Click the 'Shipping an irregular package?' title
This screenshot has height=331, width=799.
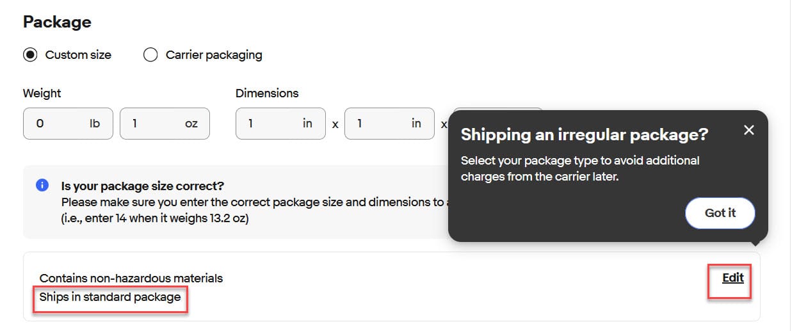tap(585, 134)
